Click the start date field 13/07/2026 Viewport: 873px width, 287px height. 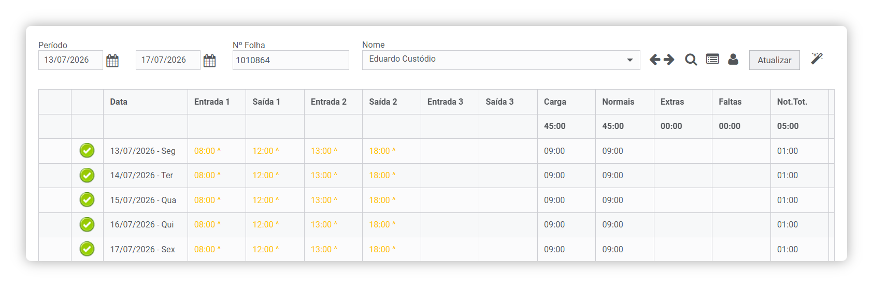coord(70,60)
